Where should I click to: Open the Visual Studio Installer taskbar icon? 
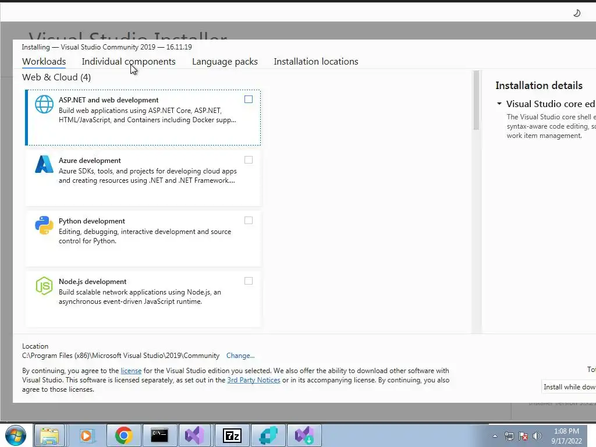click(304, 435)
